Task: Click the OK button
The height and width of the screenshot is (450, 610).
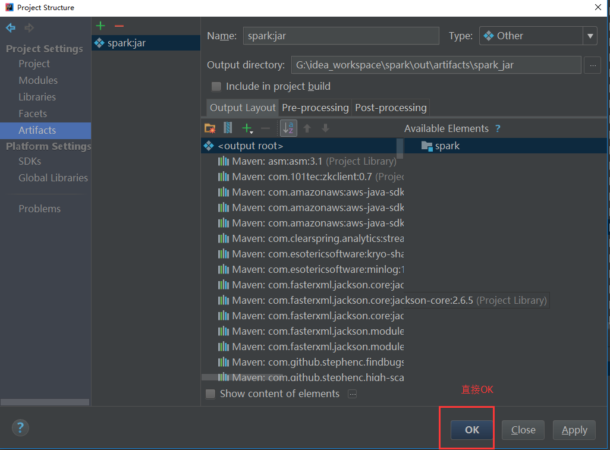Action: pyautogui.click(x=472, y=430)
